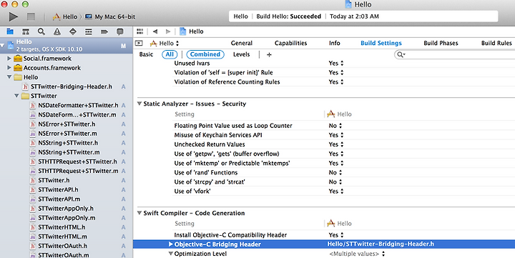
Task: Add a build setting with the plus button
Action: click(x=269, y=55)
